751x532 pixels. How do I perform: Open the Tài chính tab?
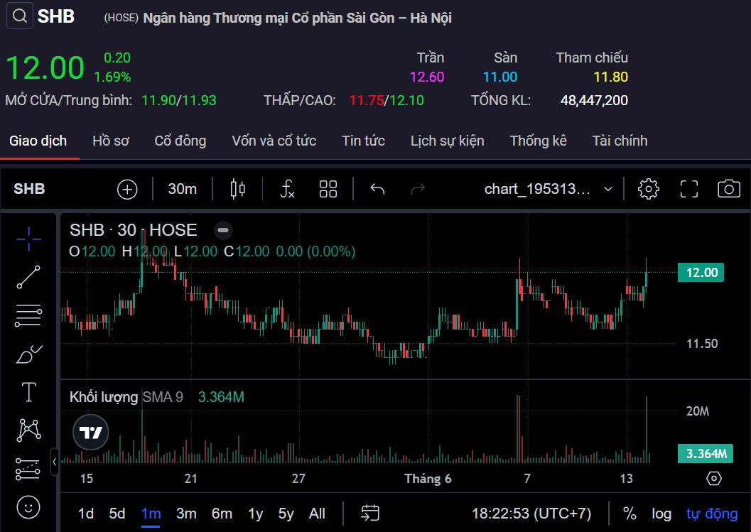(x=620, y=141)
